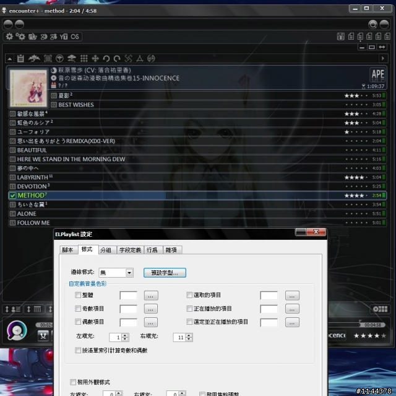
Task: Click the framed grid icon in playlist toolbar
Action: 48,58
